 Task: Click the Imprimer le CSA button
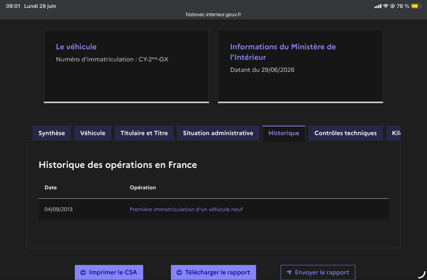click(109, 273)
